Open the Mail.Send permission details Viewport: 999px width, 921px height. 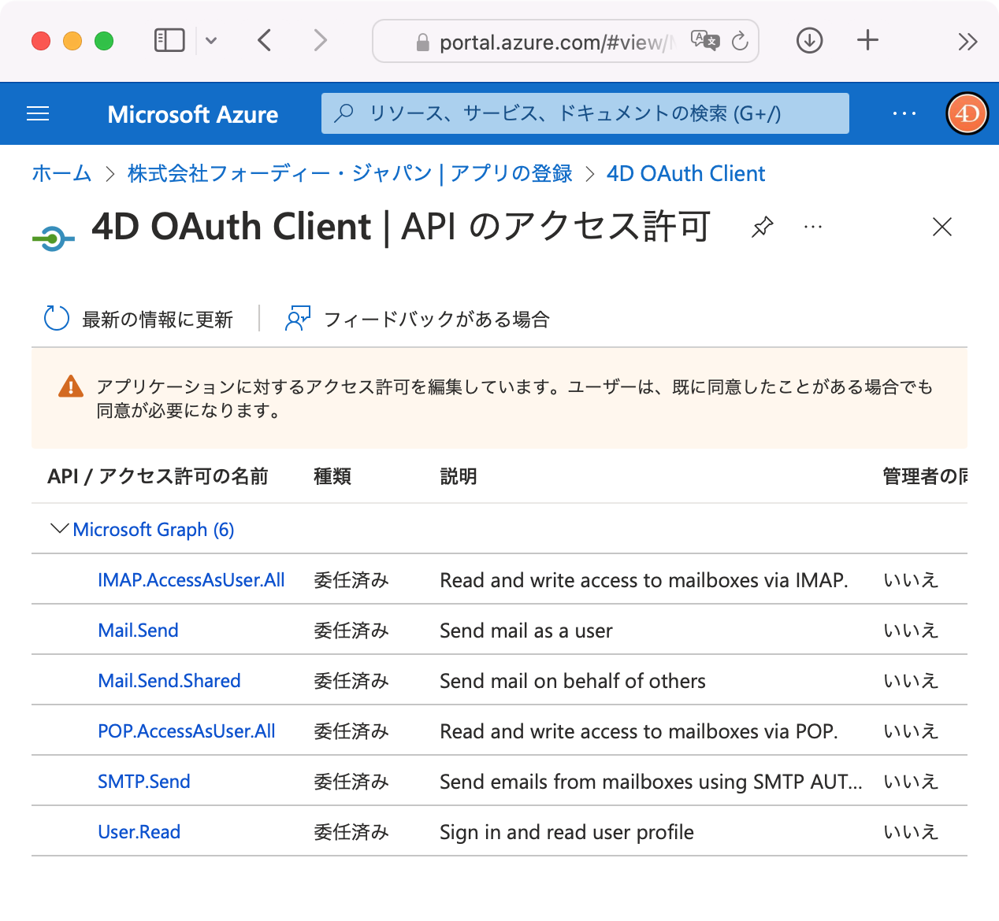coord(138,631)
